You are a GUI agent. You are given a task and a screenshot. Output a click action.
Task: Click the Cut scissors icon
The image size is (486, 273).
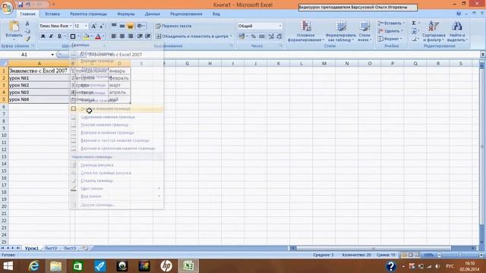(x=27, y=24)
